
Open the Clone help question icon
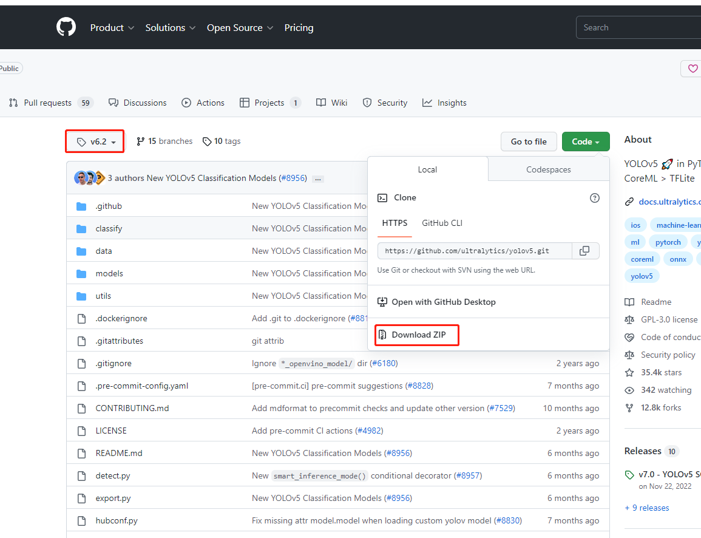[x=595, y=198]
